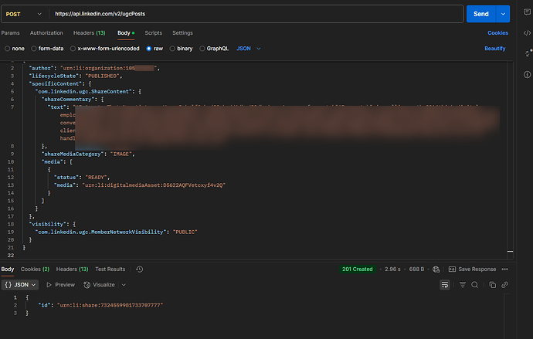Copy link to response icon
Screen dimensions: 533x339
pos(504,285)
